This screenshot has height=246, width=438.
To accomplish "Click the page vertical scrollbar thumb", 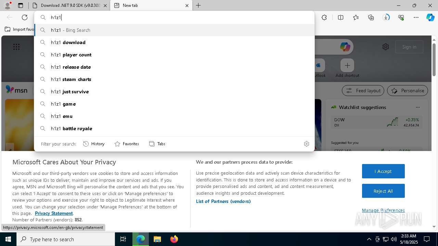I will point(434,60).
